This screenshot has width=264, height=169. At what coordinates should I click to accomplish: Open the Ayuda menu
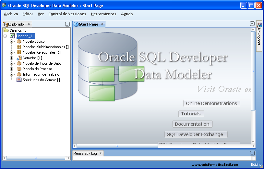click(x=127, y=14)
